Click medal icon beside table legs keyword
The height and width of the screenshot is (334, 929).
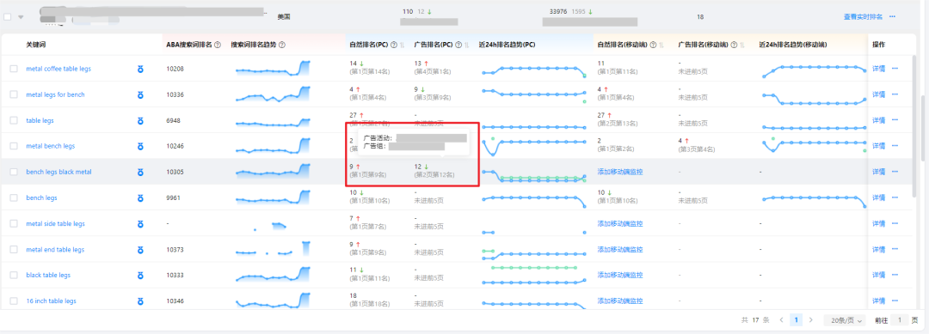140,120
